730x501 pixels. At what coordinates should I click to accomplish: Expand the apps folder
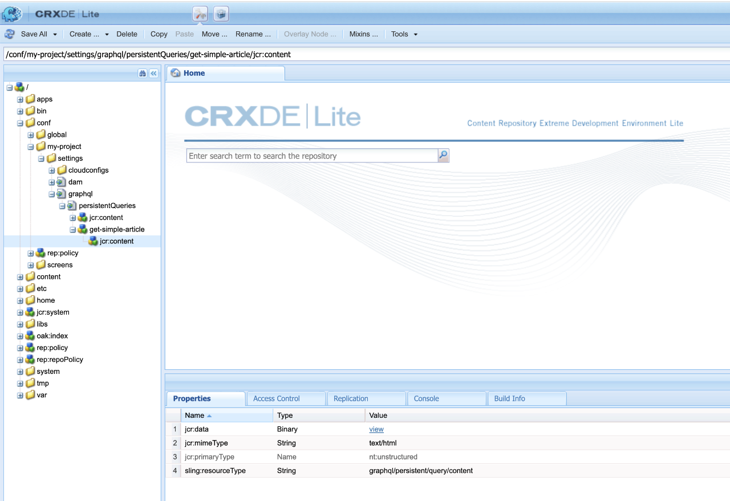(21, 99)
